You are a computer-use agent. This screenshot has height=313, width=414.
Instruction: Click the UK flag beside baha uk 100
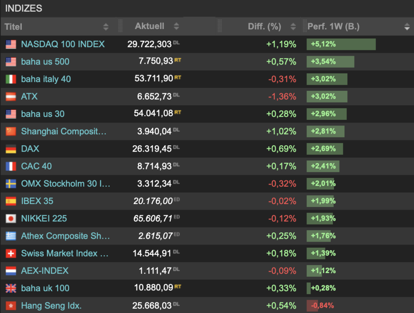click(11, 288)
